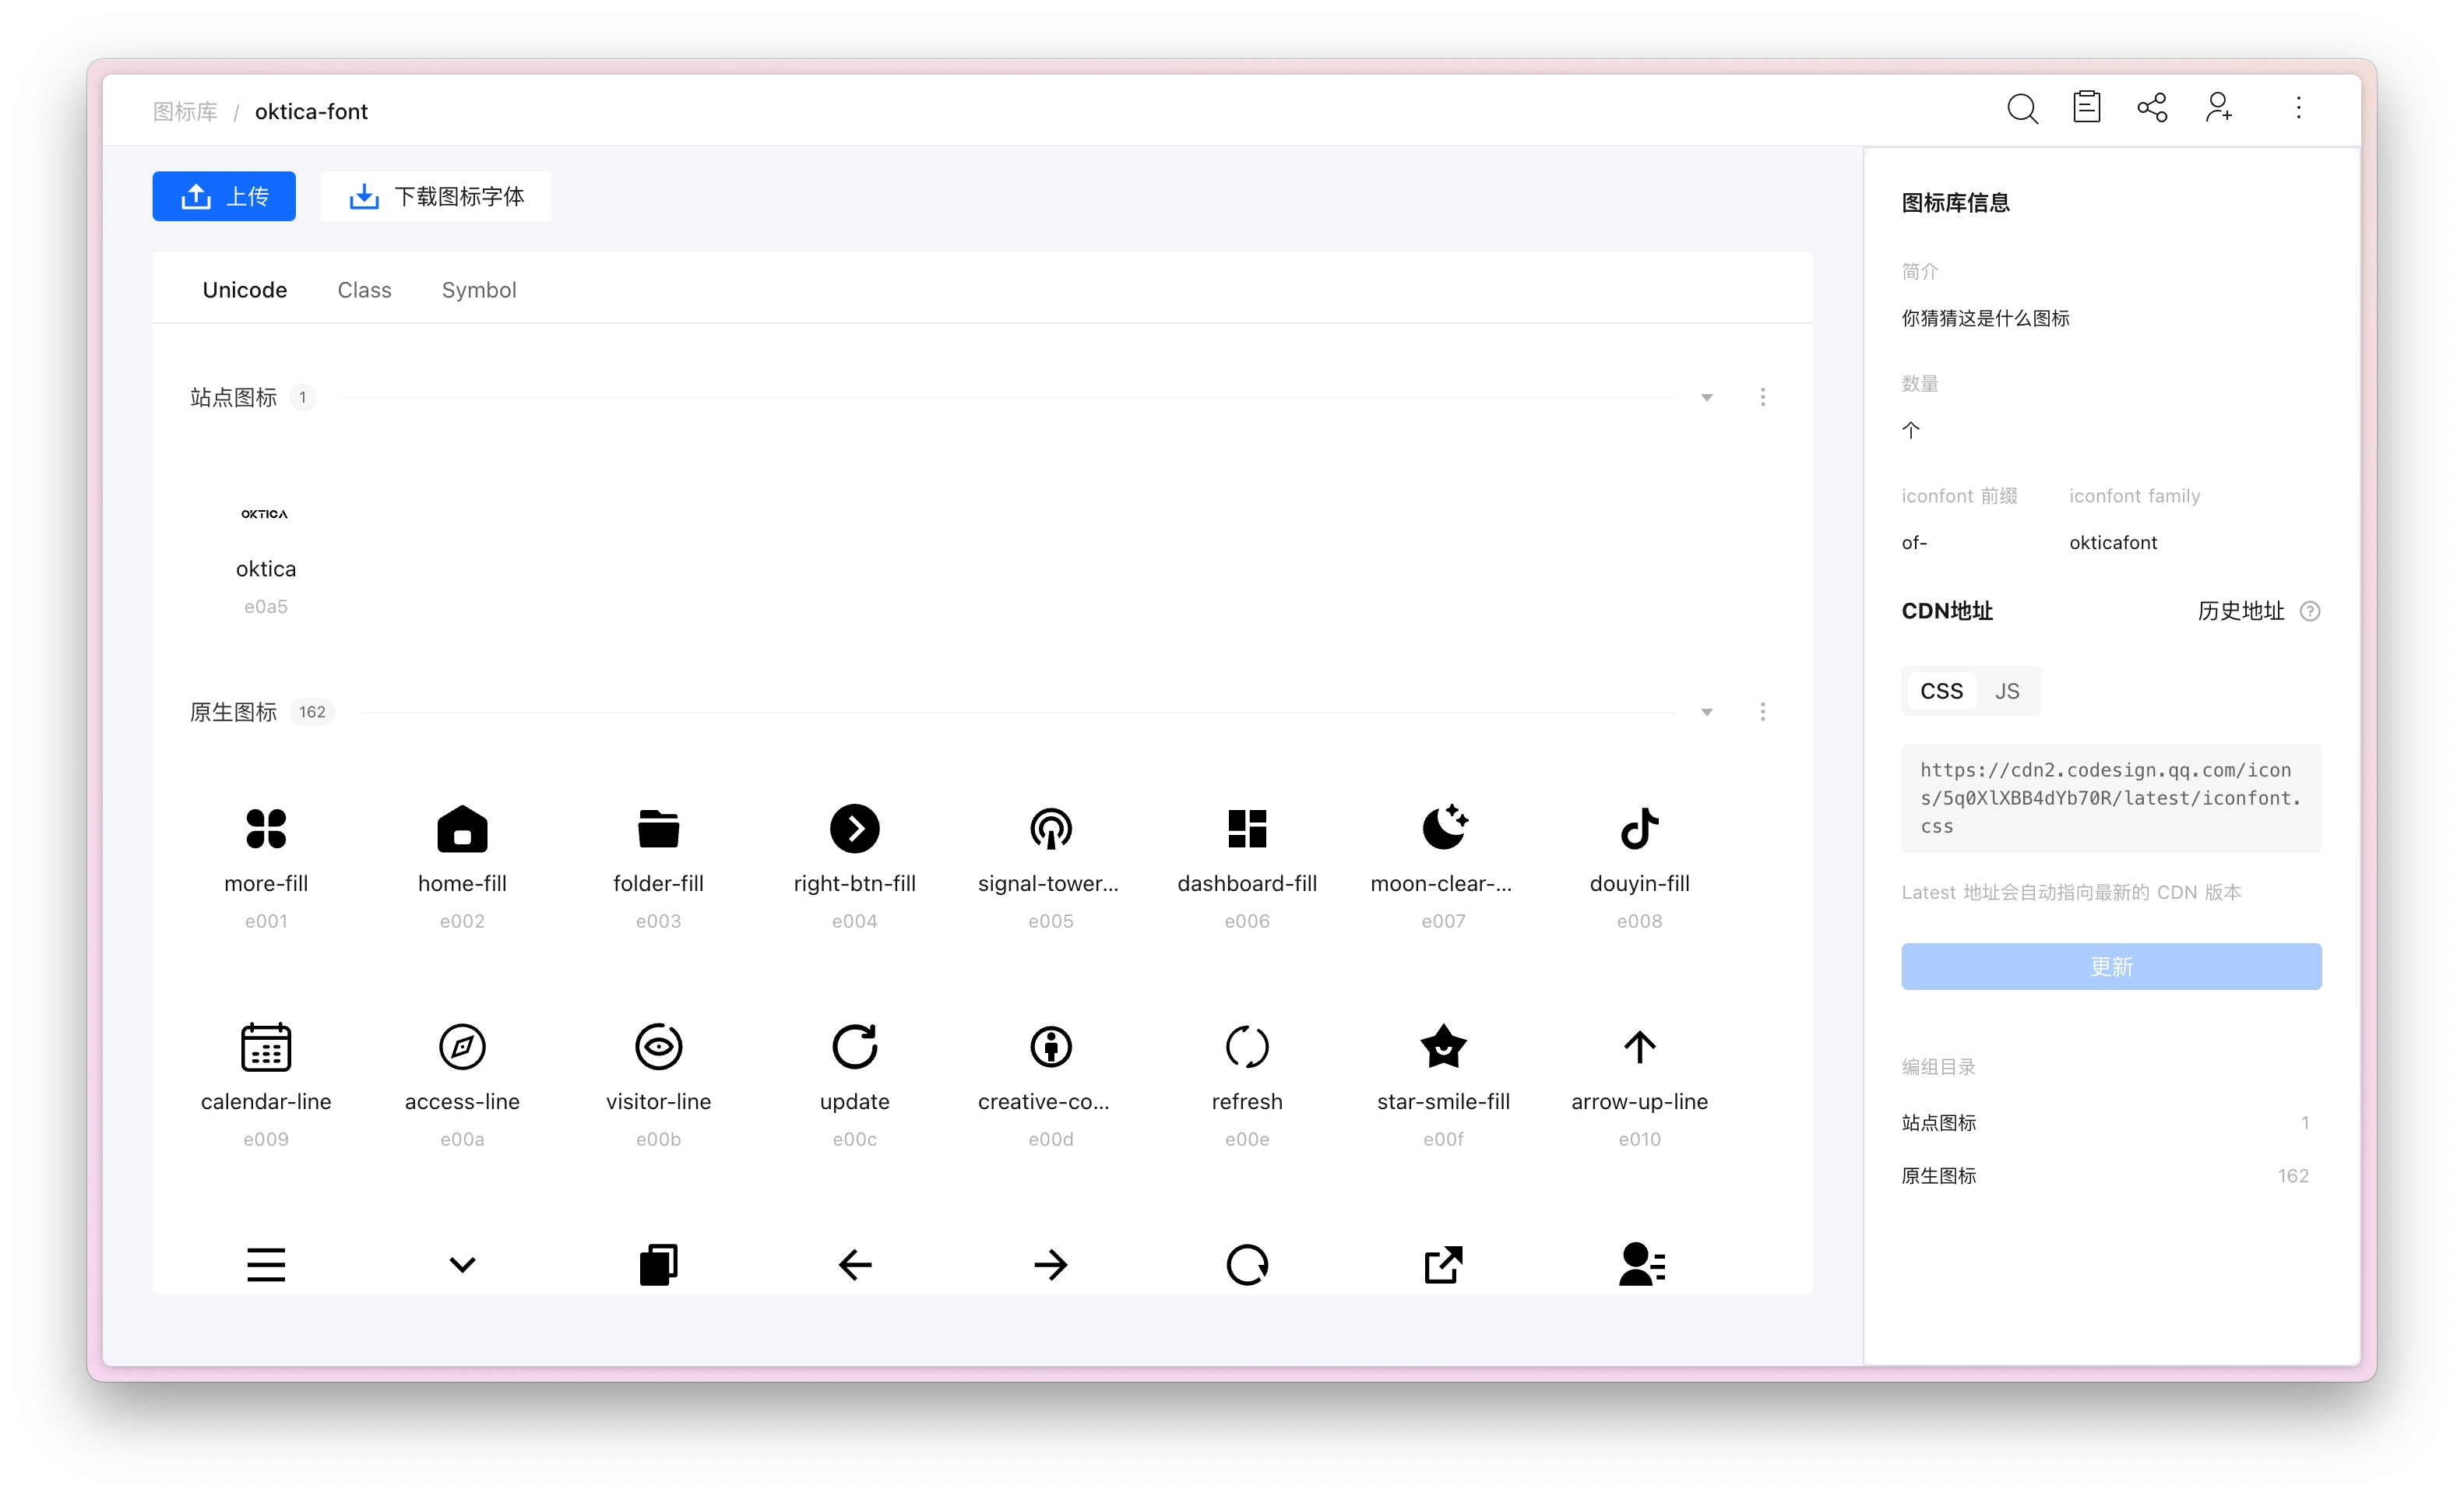Click the 上传 upload button
The height and width of the screenshot is (1497, 2464).
coord(224,196)
